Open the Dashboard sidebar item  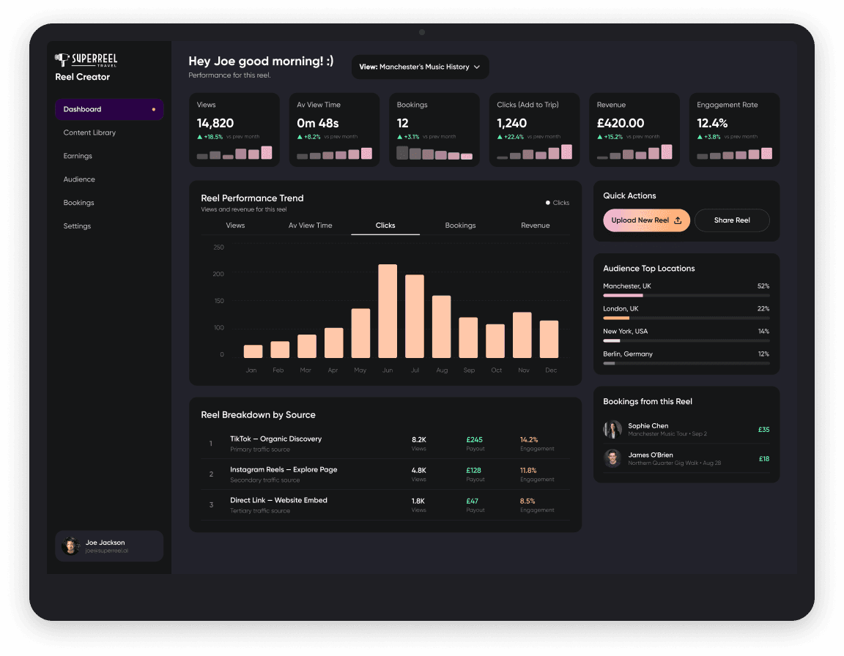[109, 109]
